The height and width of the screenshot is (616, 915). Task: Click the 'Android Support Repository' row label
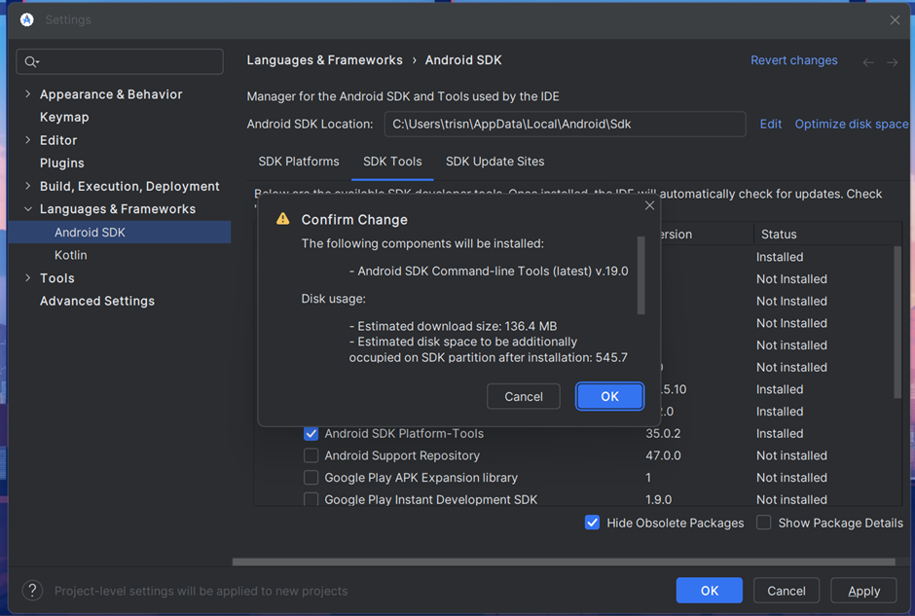click(402, 455)
